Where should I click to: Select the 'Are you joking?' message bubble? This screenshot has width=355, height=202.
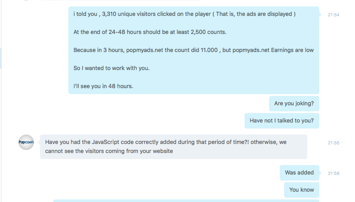pos(294,104)
